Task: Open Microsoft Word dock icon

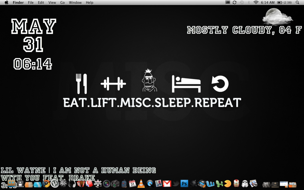Action: tap(210, 183)
